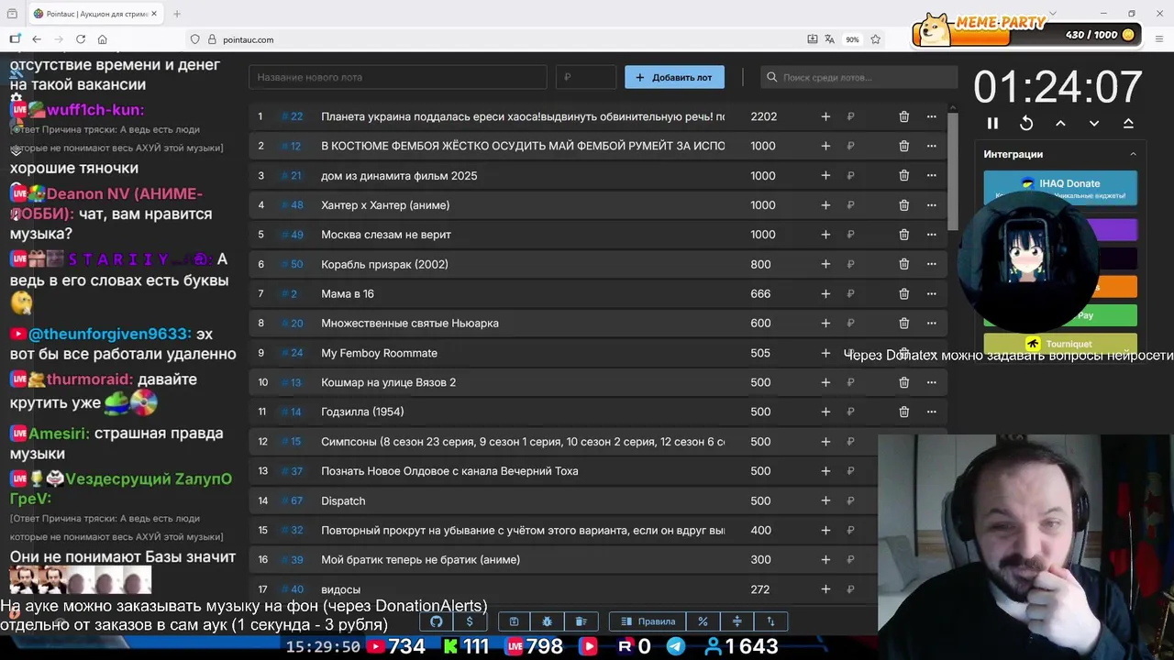Open more options for Хантер х Хантер
The width and height of the screenshot is (1174, 660).
[931, 205]
